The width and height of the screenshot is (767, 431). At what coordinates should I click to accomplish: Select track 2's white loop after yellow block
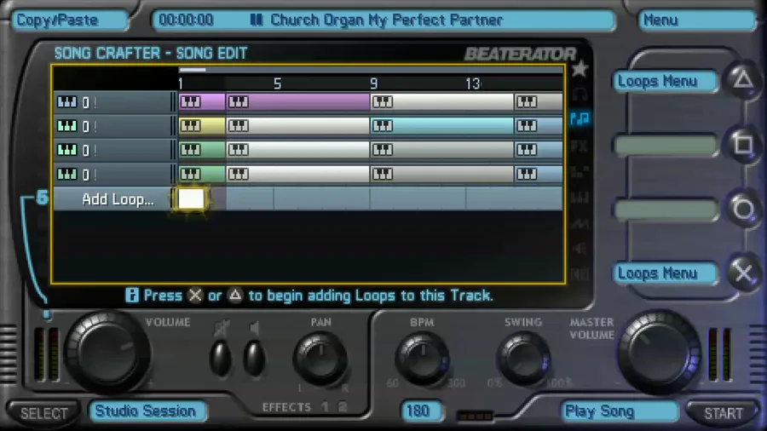coord(297,125)
